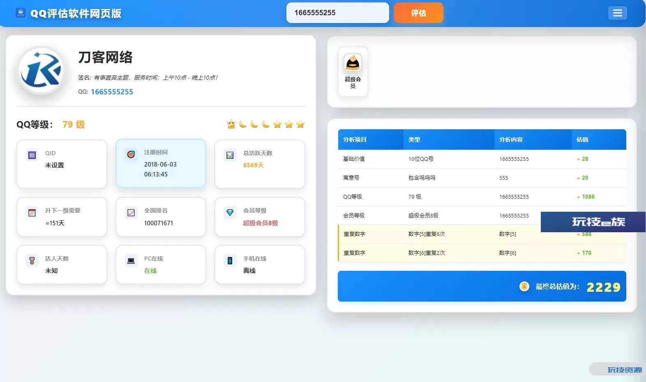Click the 包含呜呜呜 cell

tap(422, 178)
